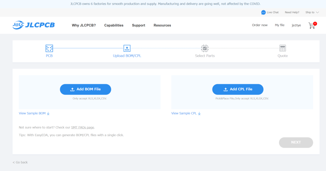This screenshot has width=326, height=171.
Task: Select the Upload BOM/CPL step icon
Action: [x=127, y=48]
